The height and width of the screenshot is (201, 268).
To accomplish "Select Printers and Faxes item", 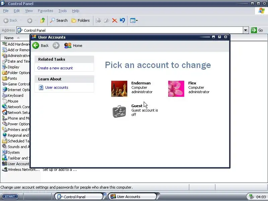I will point(16,130).
